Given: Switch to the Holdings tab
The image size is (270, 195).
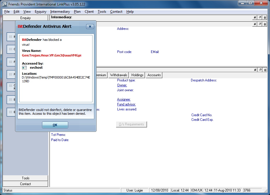Looking at the screenshot, I should click(137, 75).
